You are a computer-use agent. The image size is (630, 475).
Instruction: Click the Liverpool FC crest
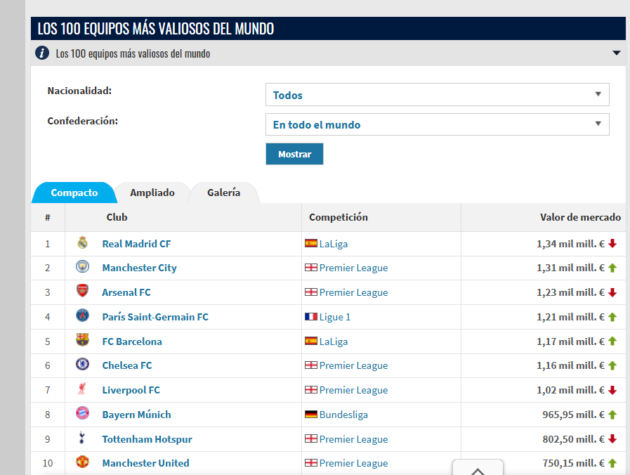pyautogui.click(x=82, y=389)
